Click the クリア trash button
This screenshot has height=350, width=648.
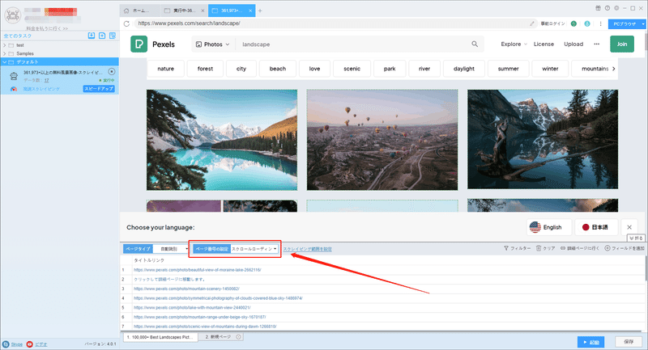[x=545, y=248]
